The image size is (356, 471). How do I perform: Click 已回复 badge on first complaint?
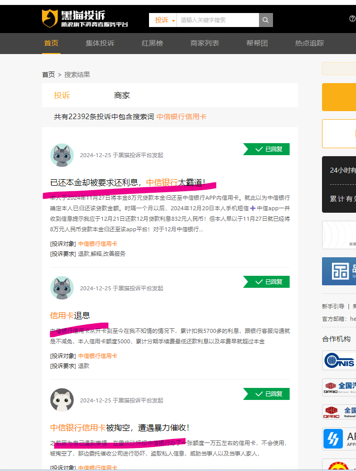coord(266,149)
